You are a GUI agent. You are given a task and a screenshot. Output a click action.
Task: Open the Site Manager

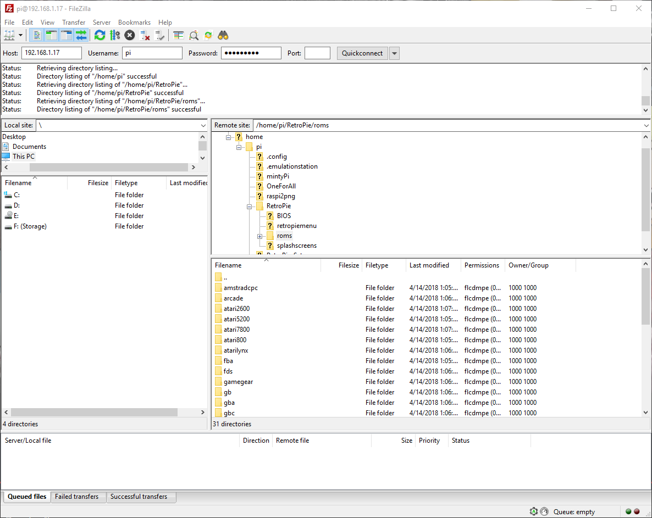(x=9, y=35)
